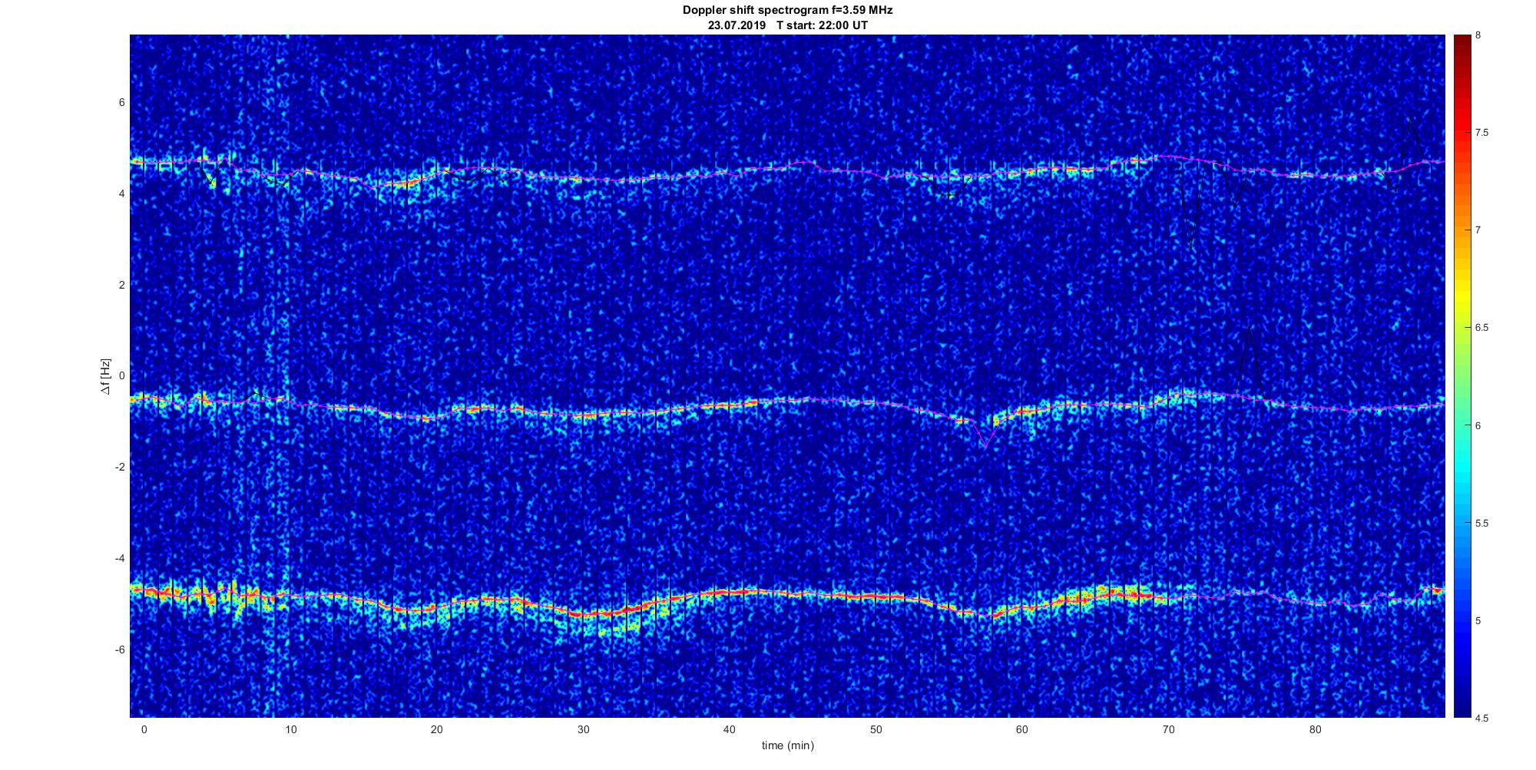Viewport: 1536px width, 770px height.
Task: Click the y-axis tick label '2'
Action: click(122, 285)
